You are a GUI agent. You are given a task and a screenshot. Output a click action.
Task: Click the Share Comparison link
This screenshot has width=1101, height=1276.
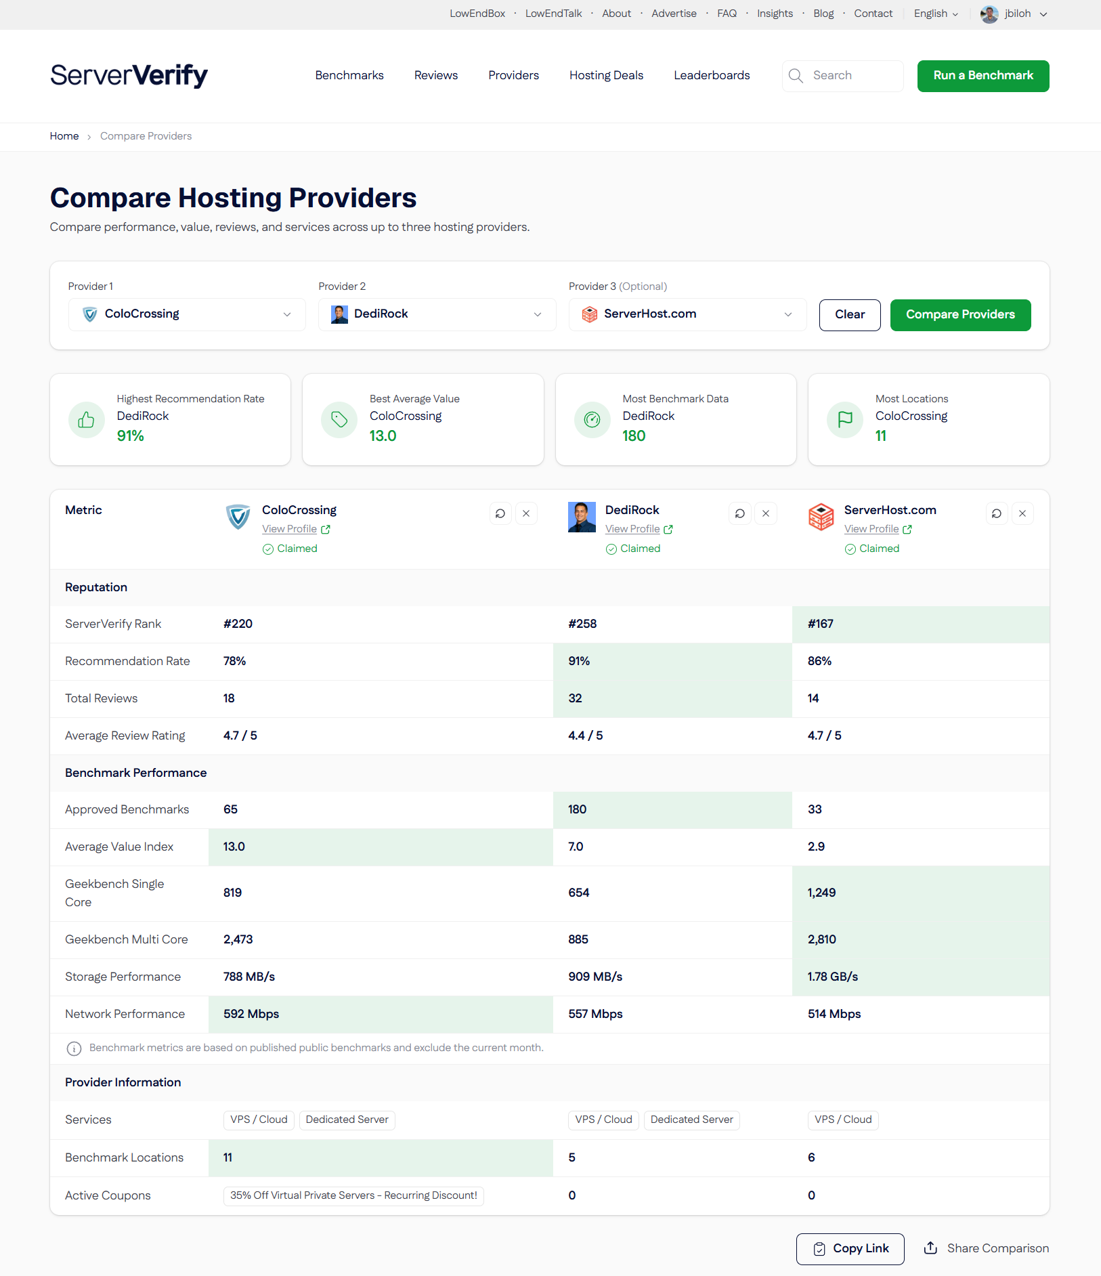(x=987, y=1248)
